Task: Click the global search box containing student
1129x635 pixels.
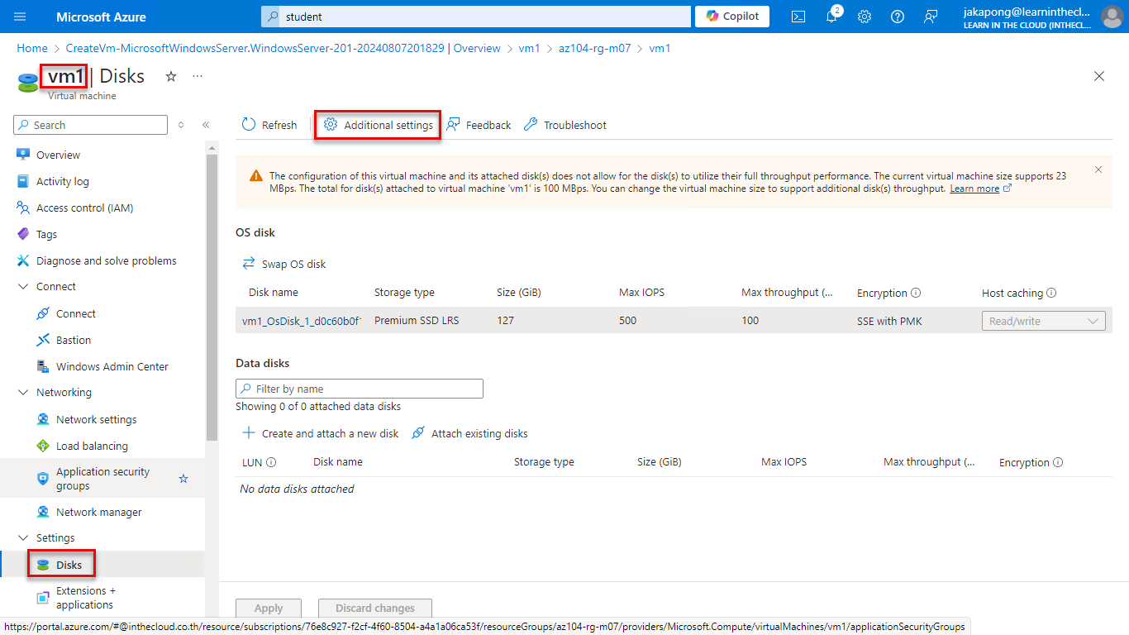Action: tap(476, 17)
